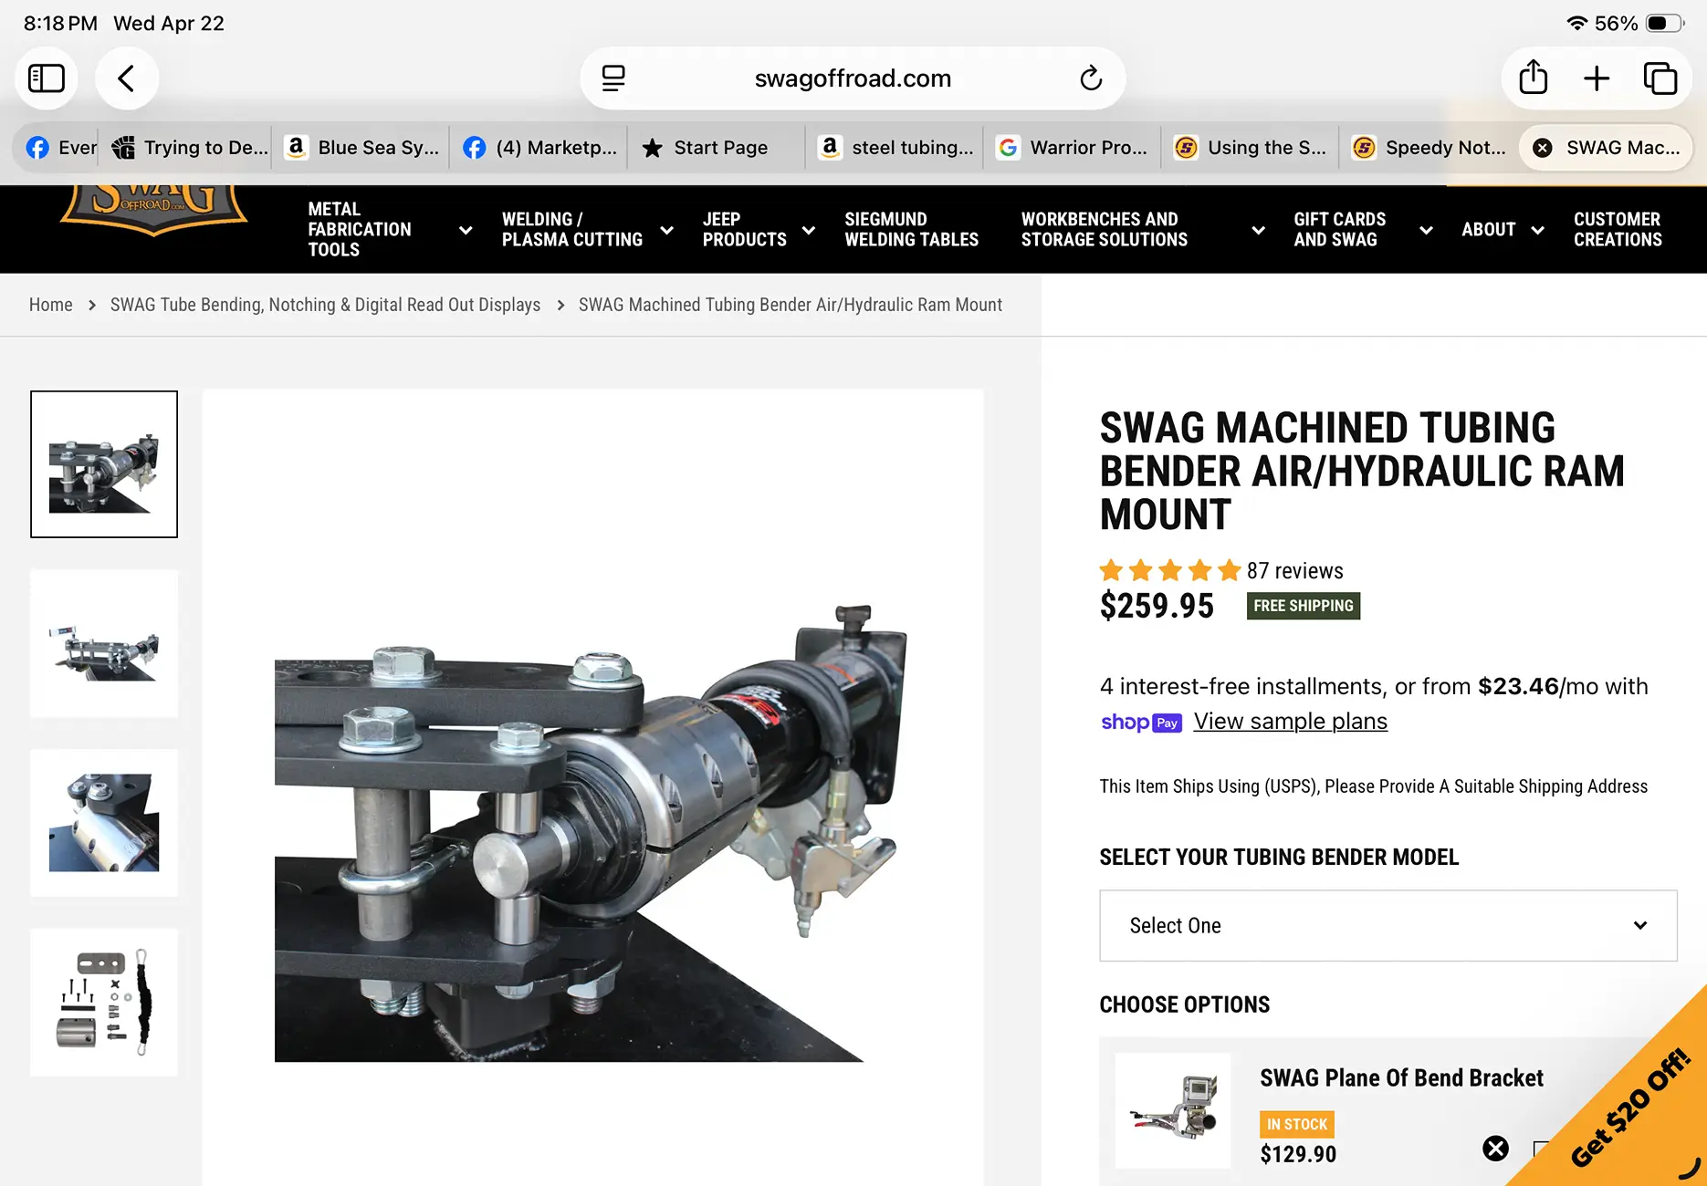Open Select One tubing bender dropdown
Screen dimensions: 1707x1186
tap(1388, 926)
